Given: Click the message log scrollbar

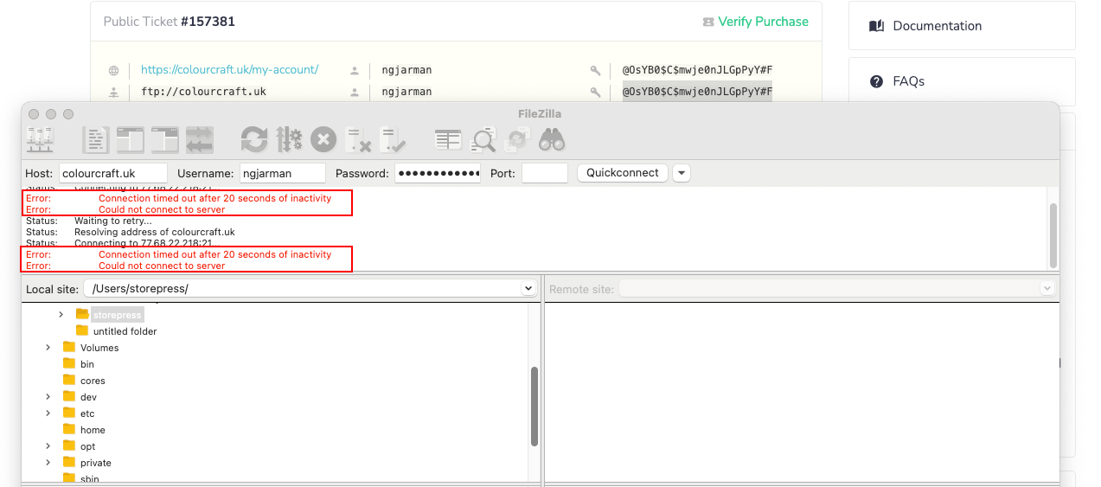Looking at the screenshot, I should coord(1053,235).
